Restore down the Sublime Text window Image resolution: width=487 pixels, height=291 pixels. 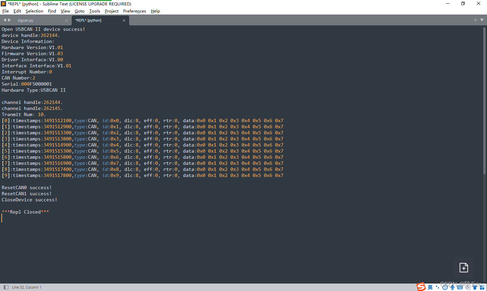click(x=463, y=4)
